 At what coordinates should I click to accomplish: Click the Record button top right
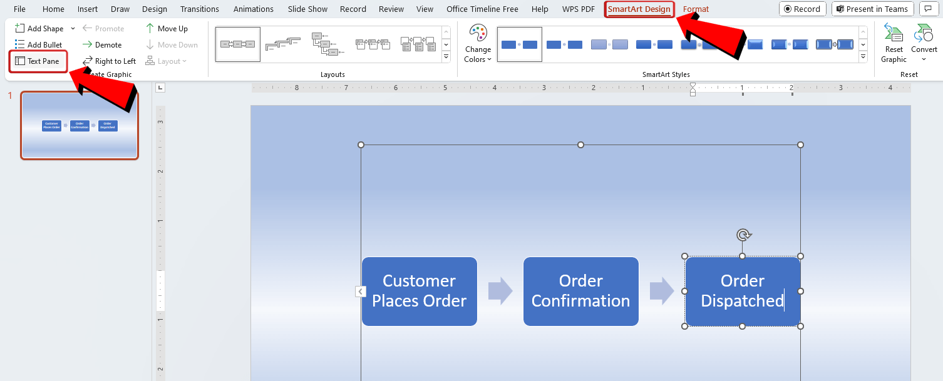tap(803, 9)
